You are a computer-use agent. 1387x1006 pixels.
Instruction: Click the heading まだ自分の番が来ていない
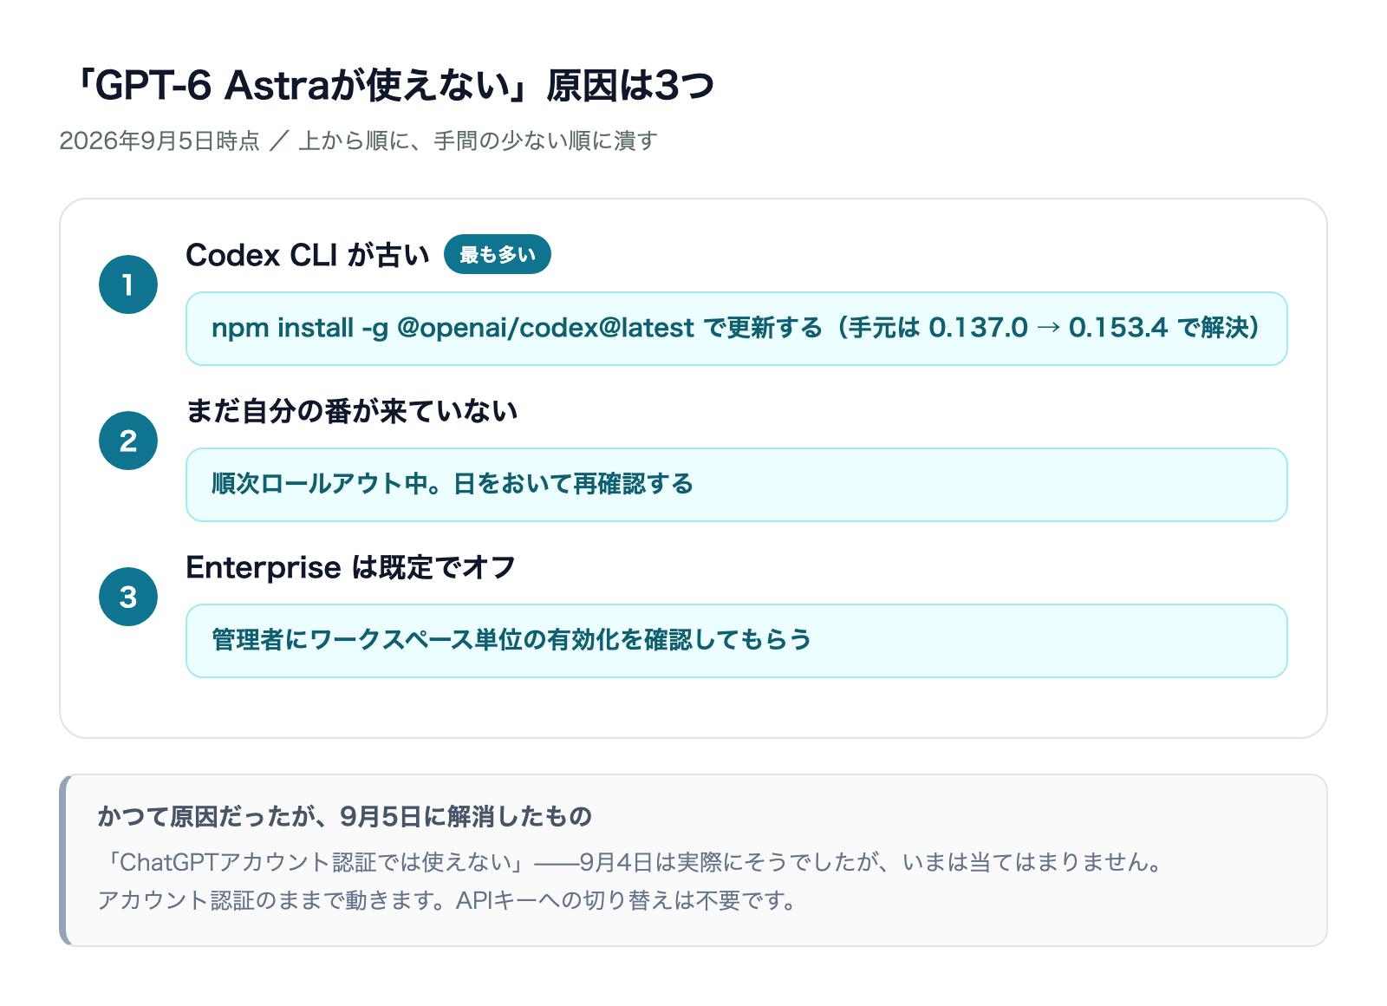click(x=352, y=411)
